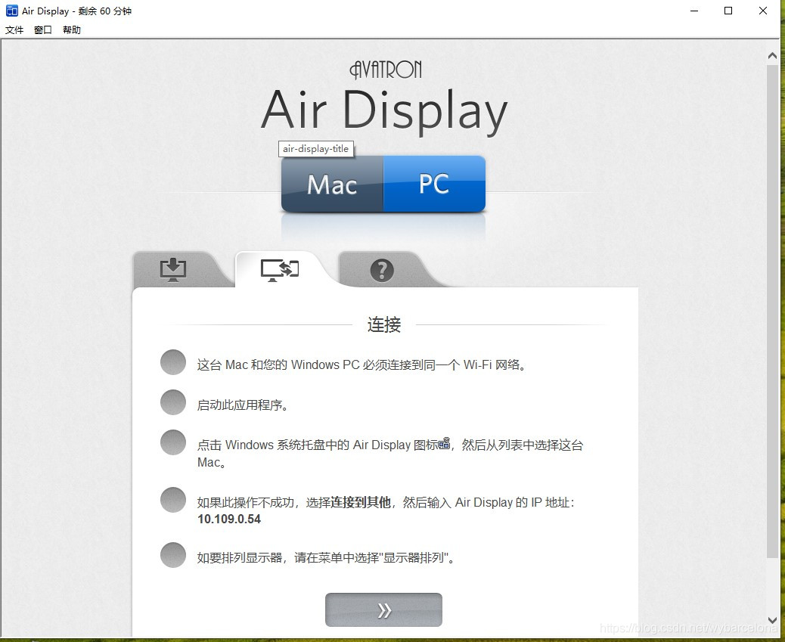The image size is (785, 642).
Task: Select the Mac platform button
Action: pyautogui.click(x=333, y=184)
